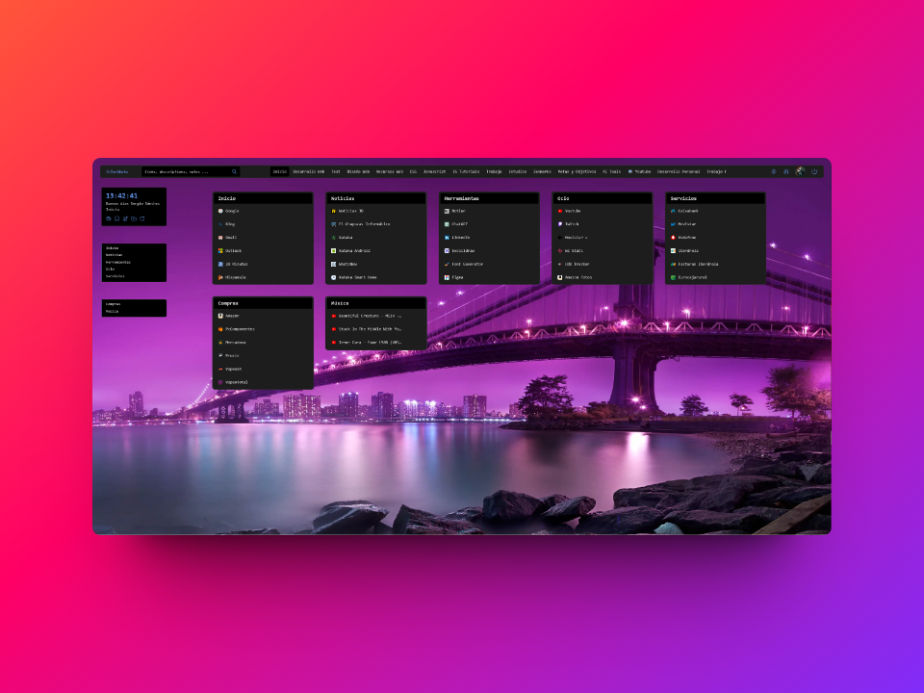Click the refresh icon under the clock
Screen dimensions: 924x693
[x=142, y=218]
